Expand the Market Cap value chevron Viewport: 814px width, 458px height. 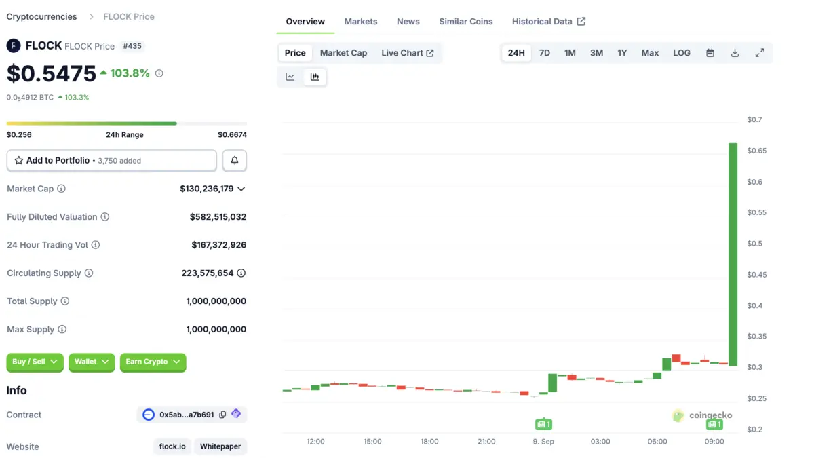(241, 189)
